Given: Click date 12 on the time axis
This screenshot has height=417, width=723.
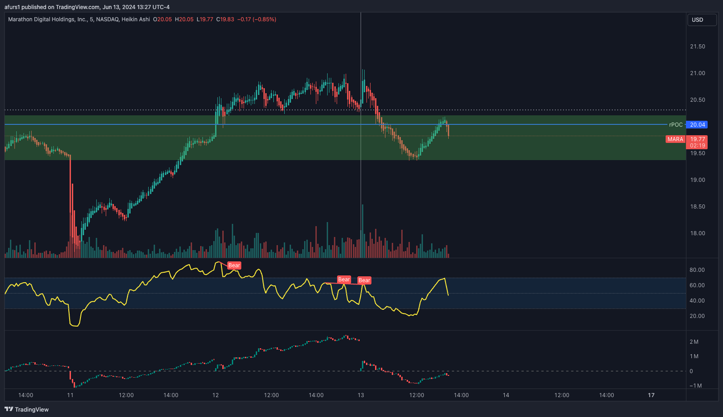Looking at the screenshot, I should pyautogui.click(x=216, y=395).
